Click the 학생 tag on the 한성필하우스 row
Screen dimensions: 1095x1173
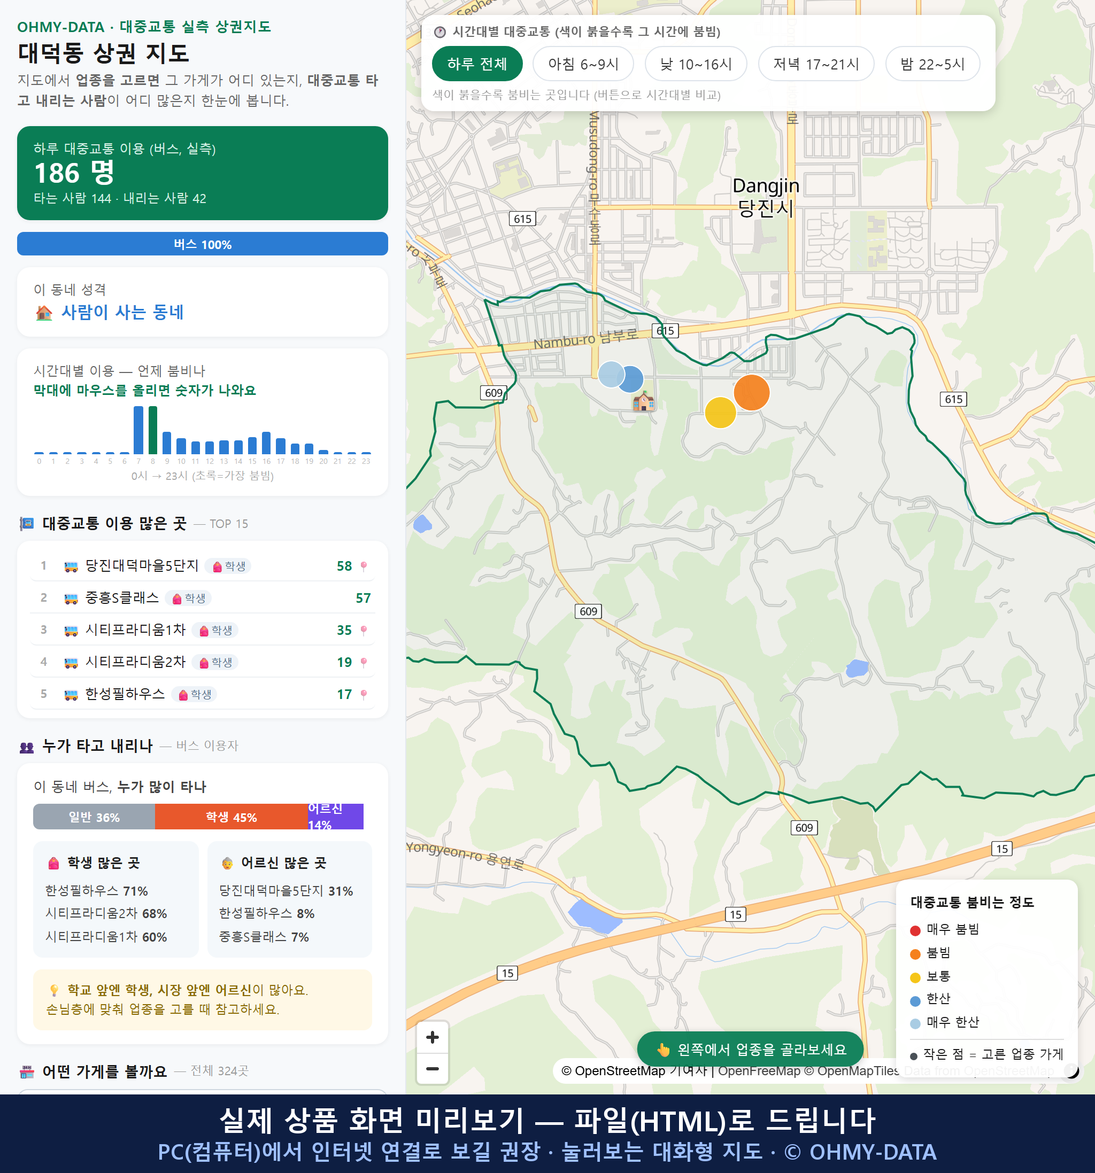tap(194, 695)
